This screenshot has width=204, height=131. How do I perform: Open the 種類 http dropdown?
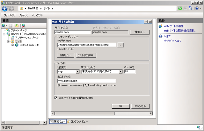[x=77, y=71]
